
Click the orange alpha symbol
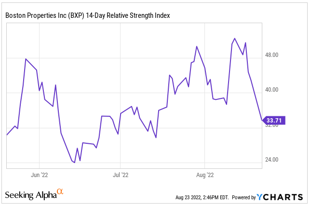(x=60, y=192)
